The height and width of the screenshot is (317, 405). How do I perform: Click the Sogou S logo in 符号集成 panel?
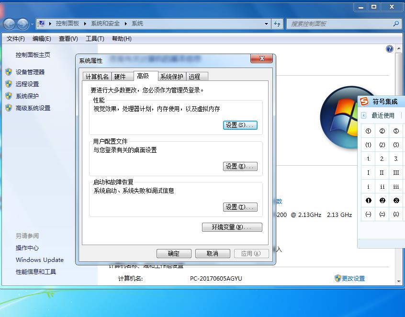(x=364, y=101)
